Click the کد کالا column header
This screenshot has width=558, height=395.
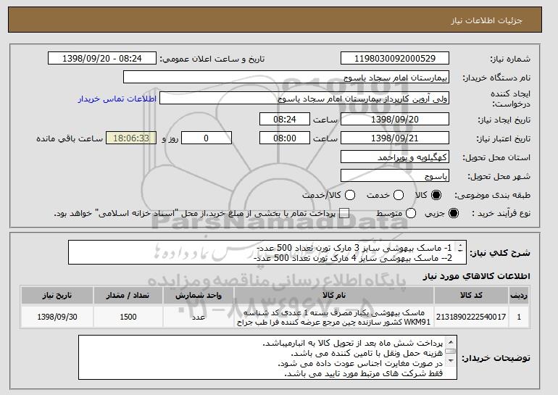[471, 296]
